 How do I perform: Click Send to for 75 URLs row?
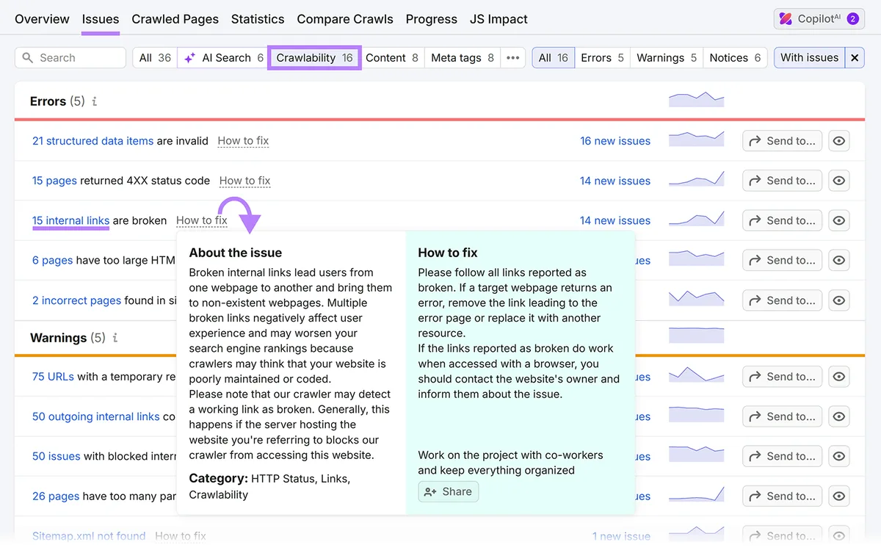point(783,377)
